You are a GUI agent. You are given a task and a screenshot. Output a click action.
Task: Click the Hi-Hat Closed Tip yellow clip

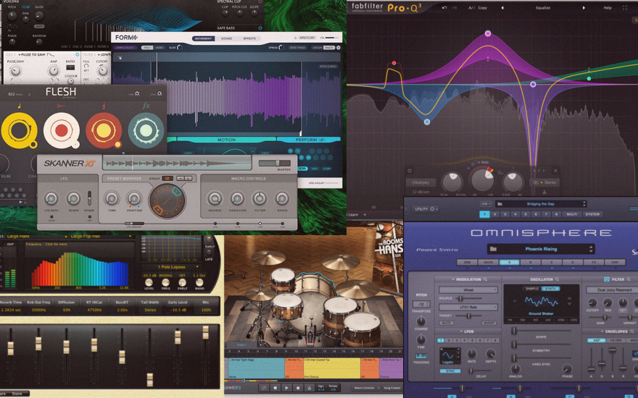pos(331,368)
